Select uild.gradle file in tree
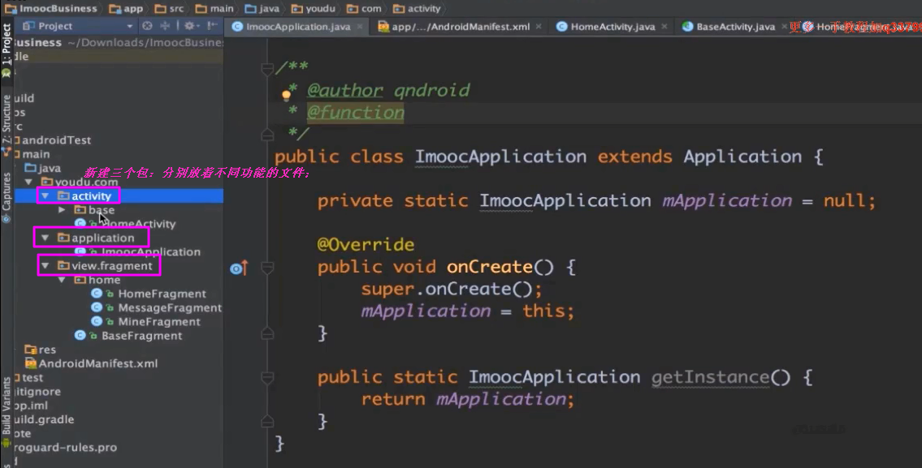The width and height of the screenshot is (922, 468). (44, 420)
